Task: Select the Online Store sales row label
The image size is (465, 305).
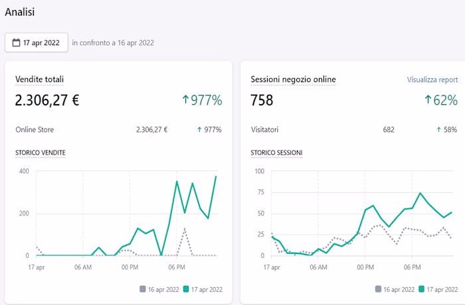Action: point(35,130)
